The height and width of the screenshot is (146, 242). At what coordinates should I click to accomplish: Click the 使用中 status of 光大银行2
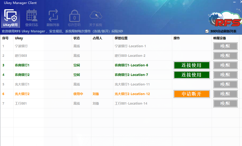(x=78, y=94)
